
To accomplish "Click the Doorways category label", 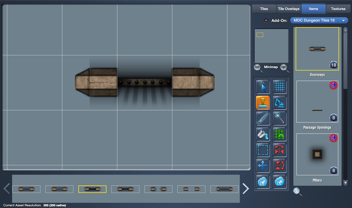I will pos(317,75).
